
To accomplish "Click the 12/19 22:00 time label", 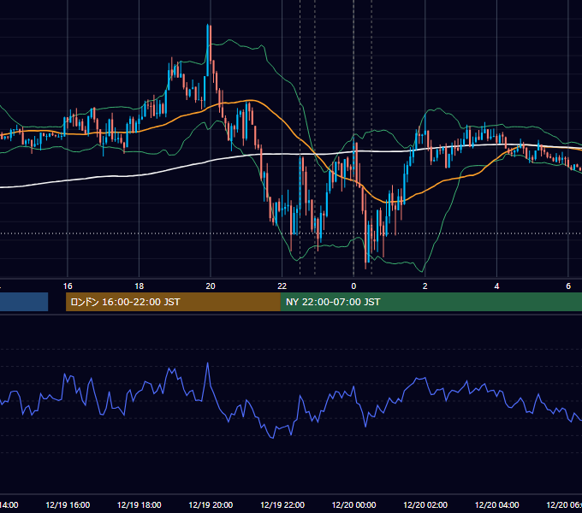I will tap(282, 504).
